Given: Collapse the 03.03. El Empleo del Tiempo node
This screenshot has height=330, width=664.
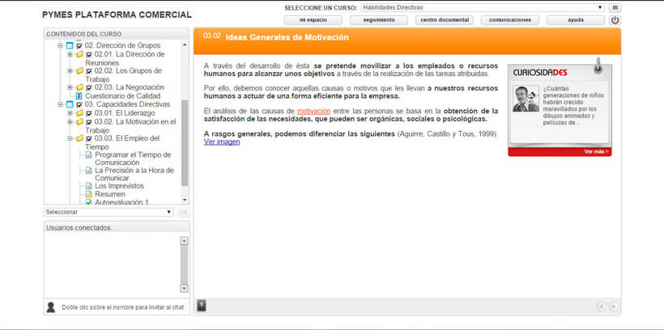Looking at the screenshot, I should tap(70, 138).
